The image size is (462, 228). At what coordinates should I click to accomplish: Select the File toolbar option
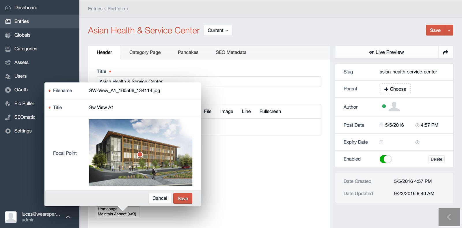(208, 111)
